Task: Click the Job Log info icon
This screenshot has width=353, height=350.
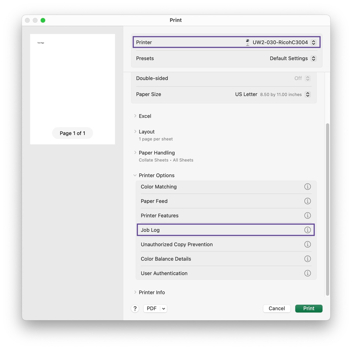Action: point(307,230)
